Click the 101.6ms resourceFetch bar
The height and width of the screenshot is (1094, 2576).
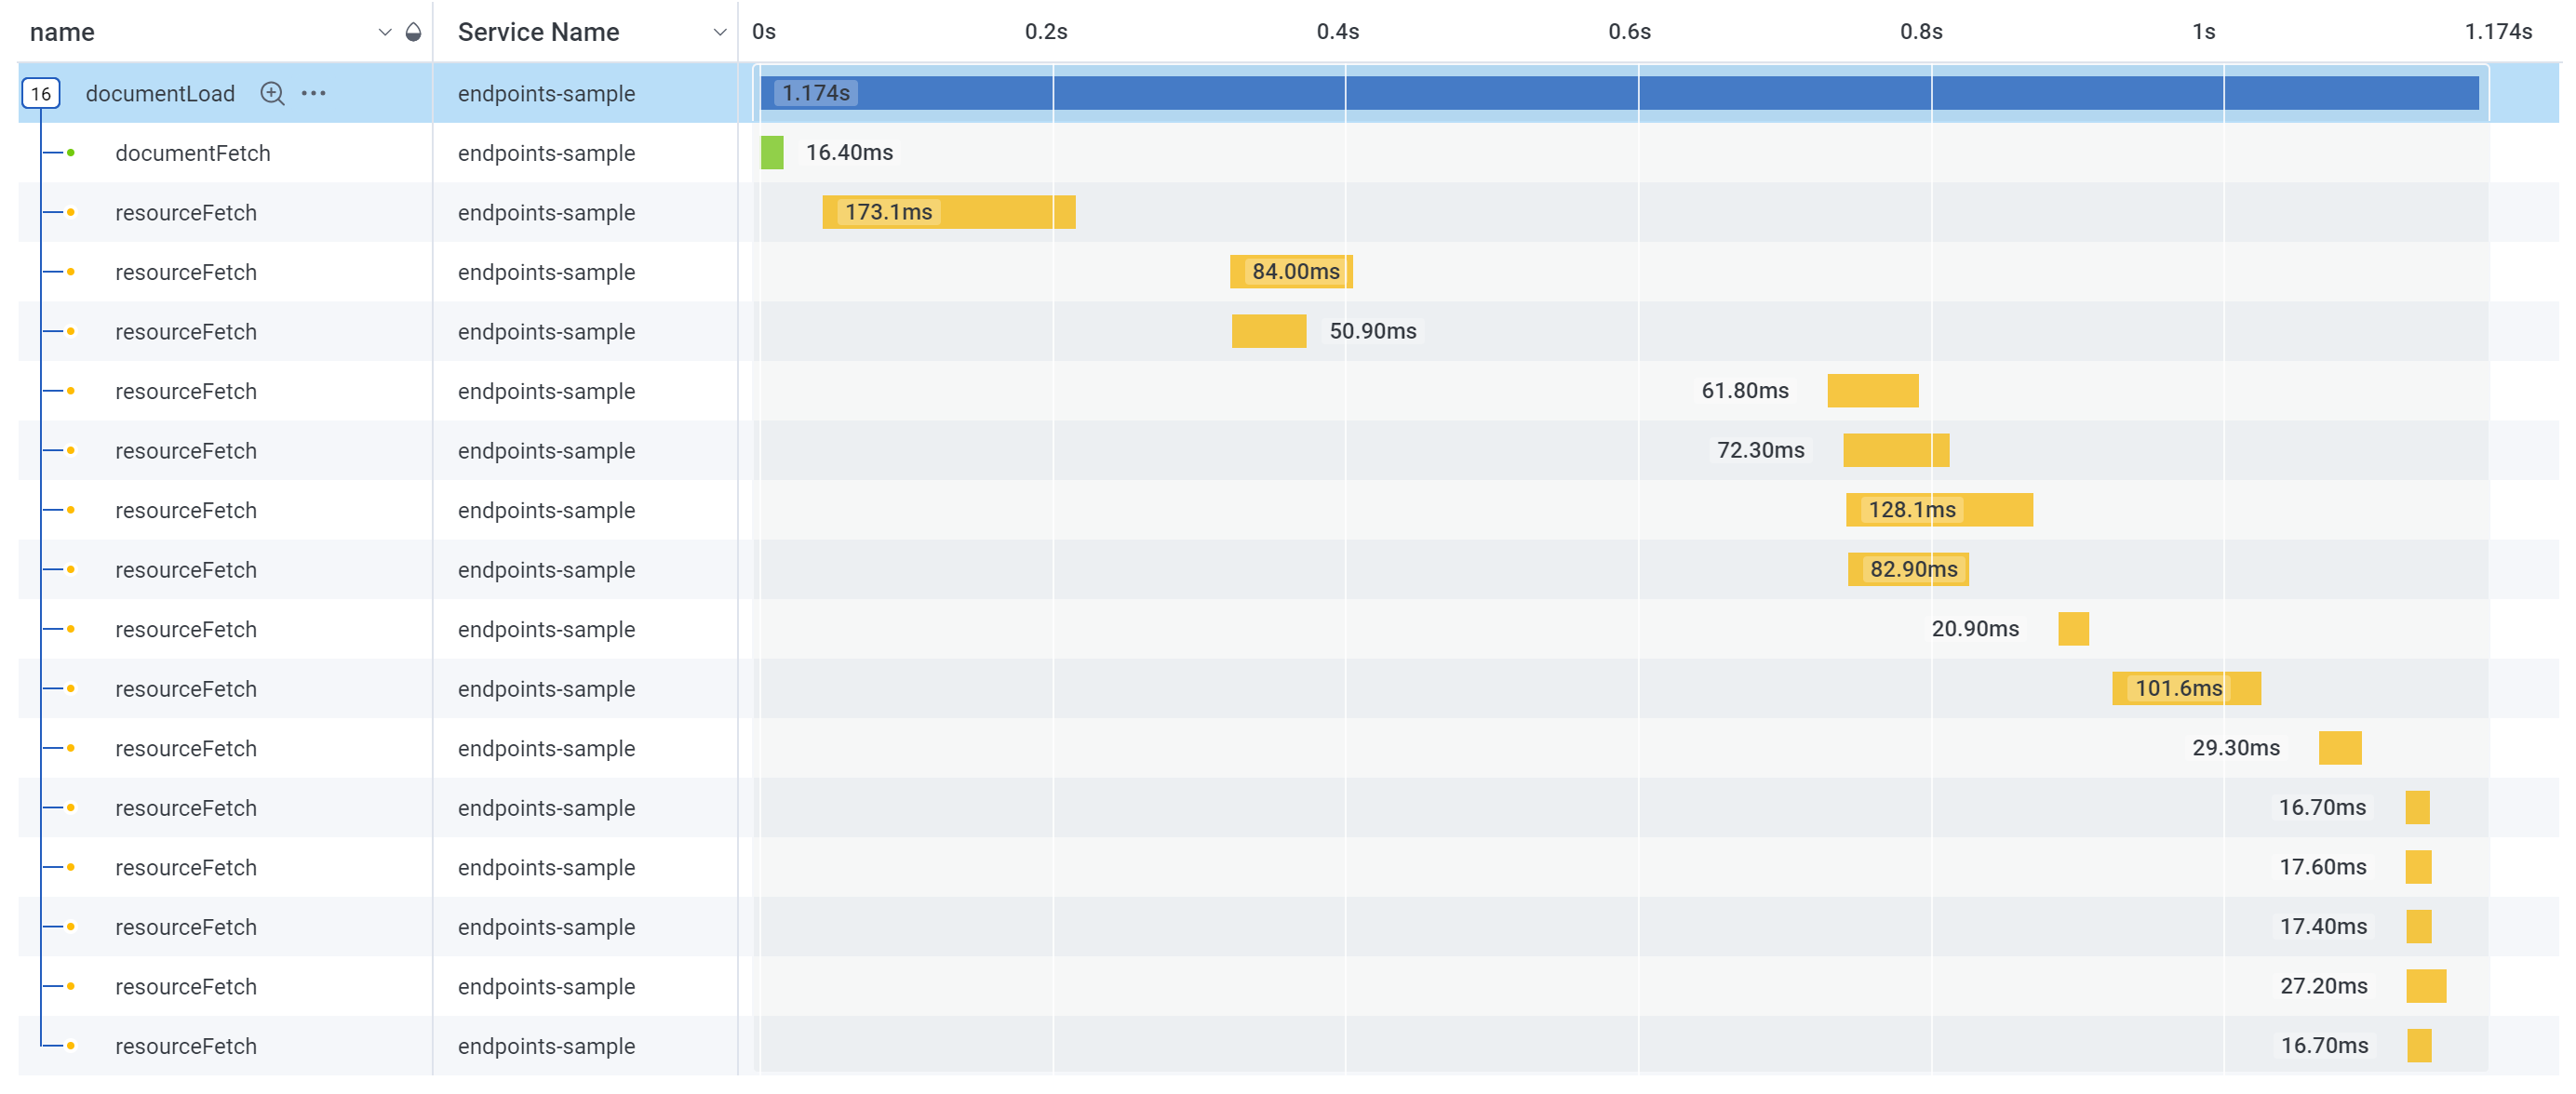[2186, 688]
